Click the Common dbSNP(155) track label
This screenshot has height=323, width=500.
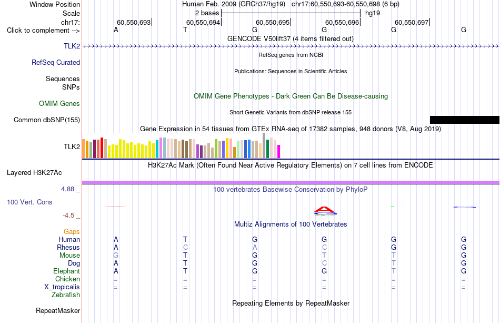coord(47,120)
